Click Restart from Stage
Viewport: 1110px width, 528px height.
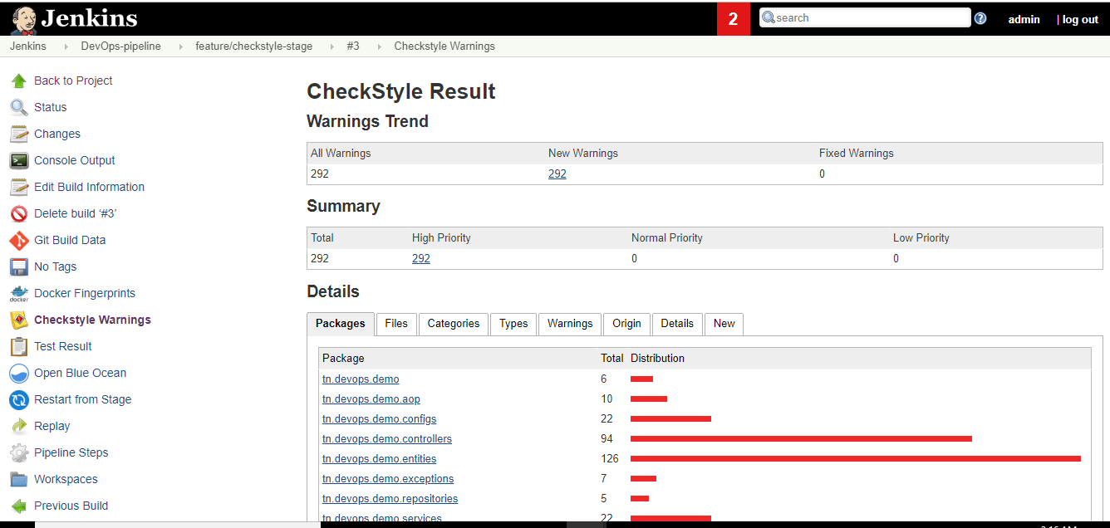point(82,399)
